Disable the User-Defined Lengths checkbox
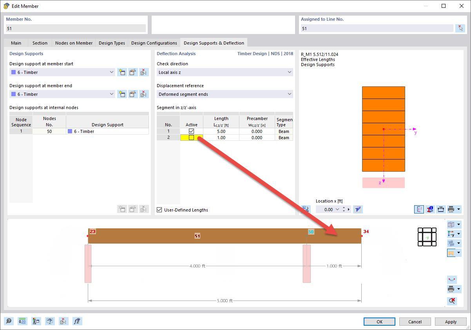The height and width of the screenshot is (330, 471). (159, 210)
